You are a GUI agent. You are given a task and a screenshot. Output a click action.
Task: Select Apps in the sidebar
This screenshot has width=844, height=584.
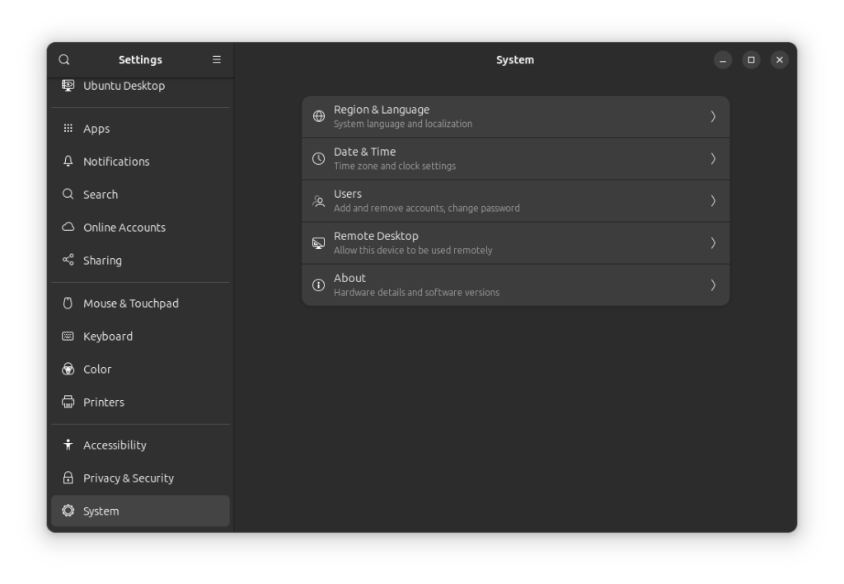pyautogui.click(x=96, y=129)
